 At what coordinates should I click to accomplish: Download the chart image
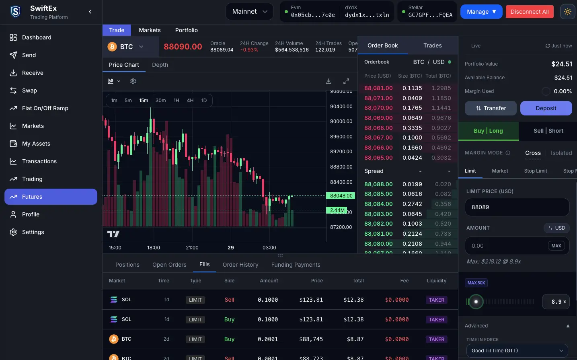[x=328, y=81]
